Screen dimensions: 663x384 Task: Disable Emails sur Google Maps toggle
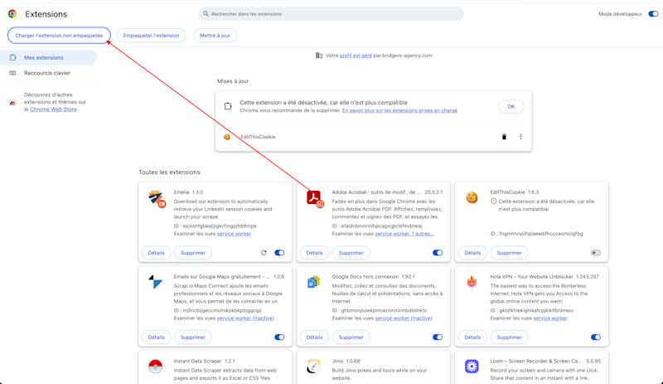[279, 338]
